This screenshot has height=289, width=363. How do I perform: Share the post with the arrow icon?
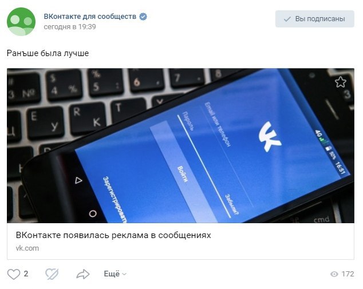(x=83, y=274)
